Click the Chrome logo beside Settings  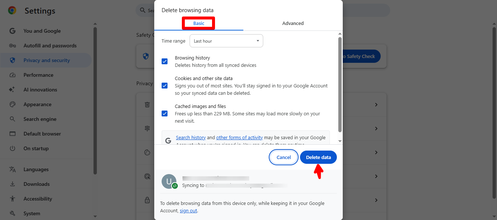[x=12, y=11]
